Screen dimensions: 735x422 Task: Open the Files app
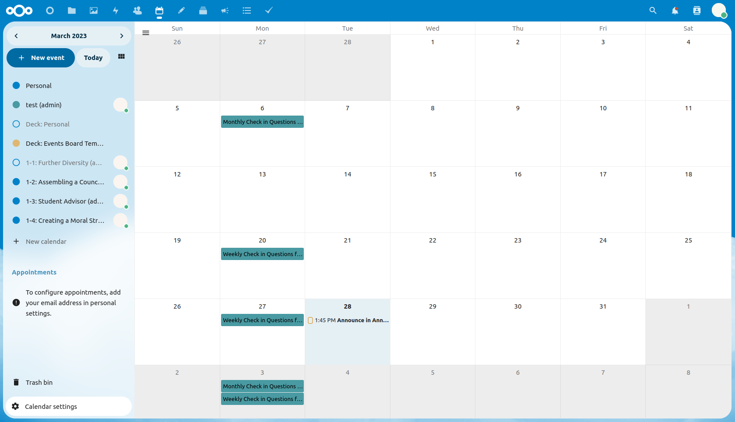pos(72,11)
